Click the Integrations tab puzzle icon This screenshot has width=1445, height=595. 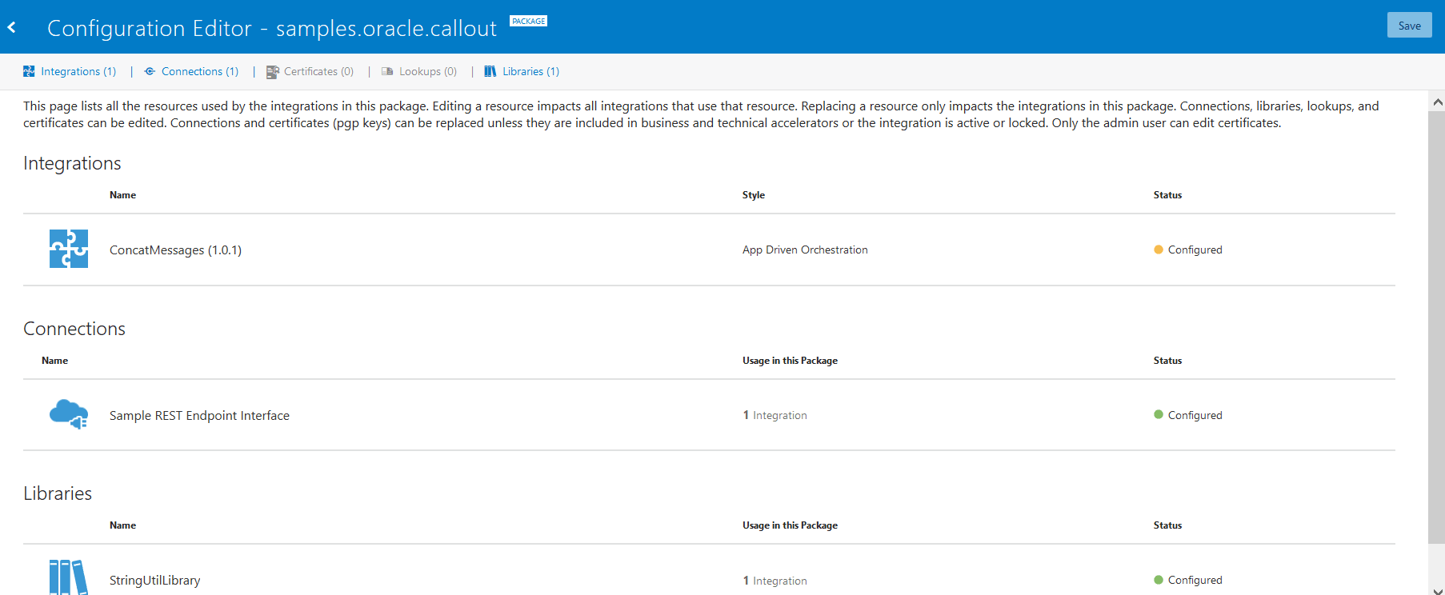pyautogui.click(x=29, y=71)
